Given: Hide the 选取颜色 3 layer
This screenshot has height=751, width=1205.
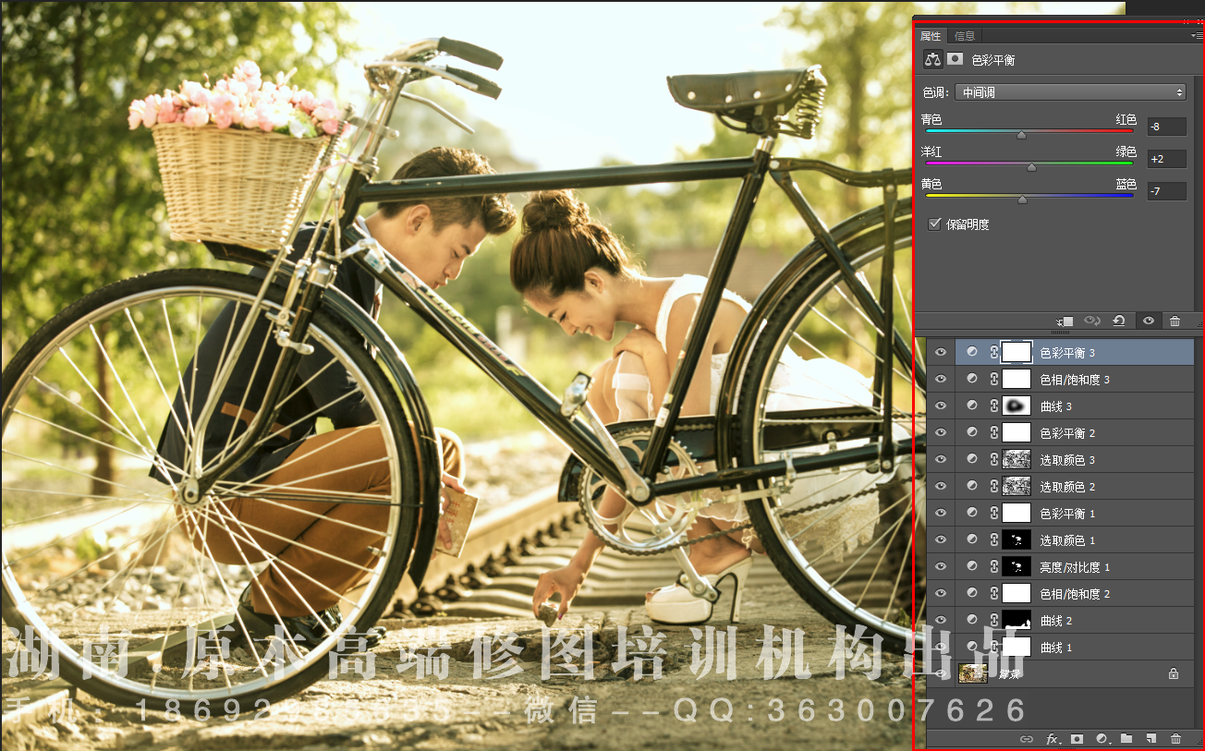Looking at the screenshot, I should 941,459.
